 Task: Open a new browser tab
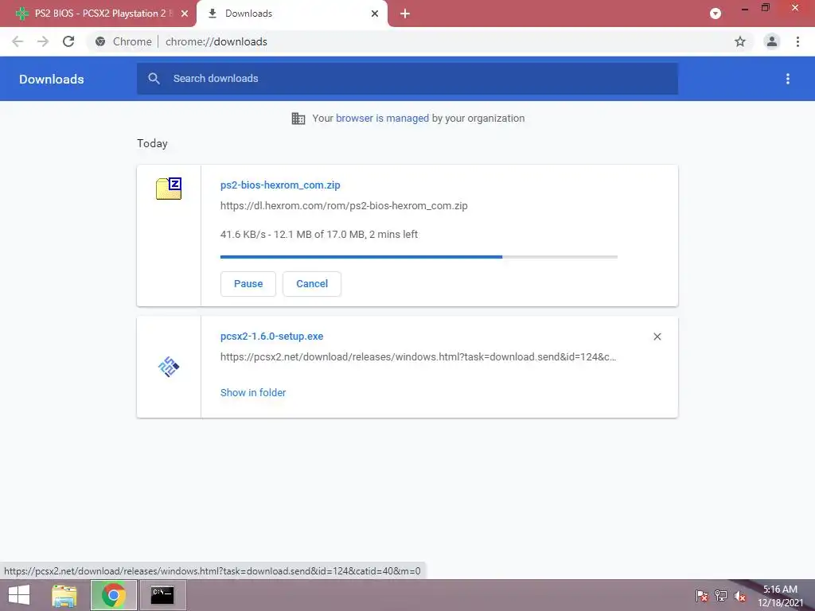pos(405,14)
